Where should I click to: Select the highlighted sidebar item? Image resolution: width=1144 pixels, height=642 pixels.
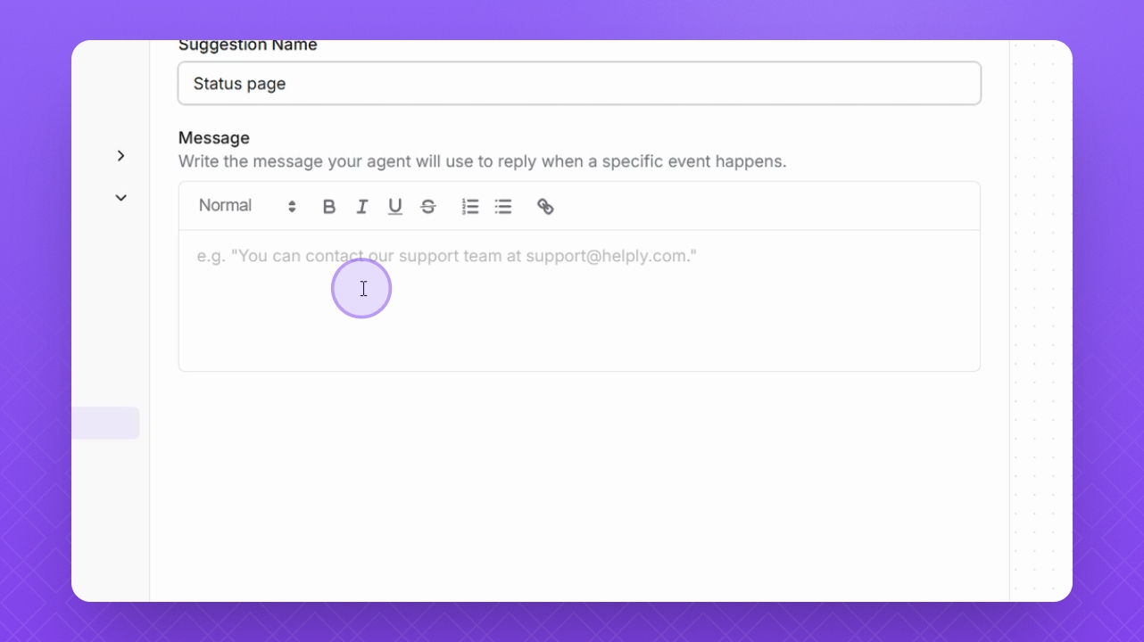click(x=105, y=423)
